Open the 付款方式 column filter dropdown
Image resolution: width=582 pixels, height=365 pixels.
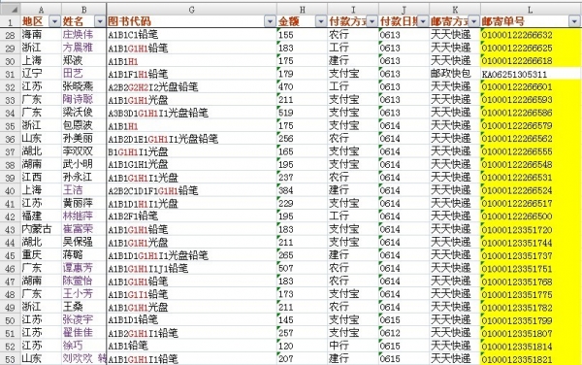(x=372, y=21)
